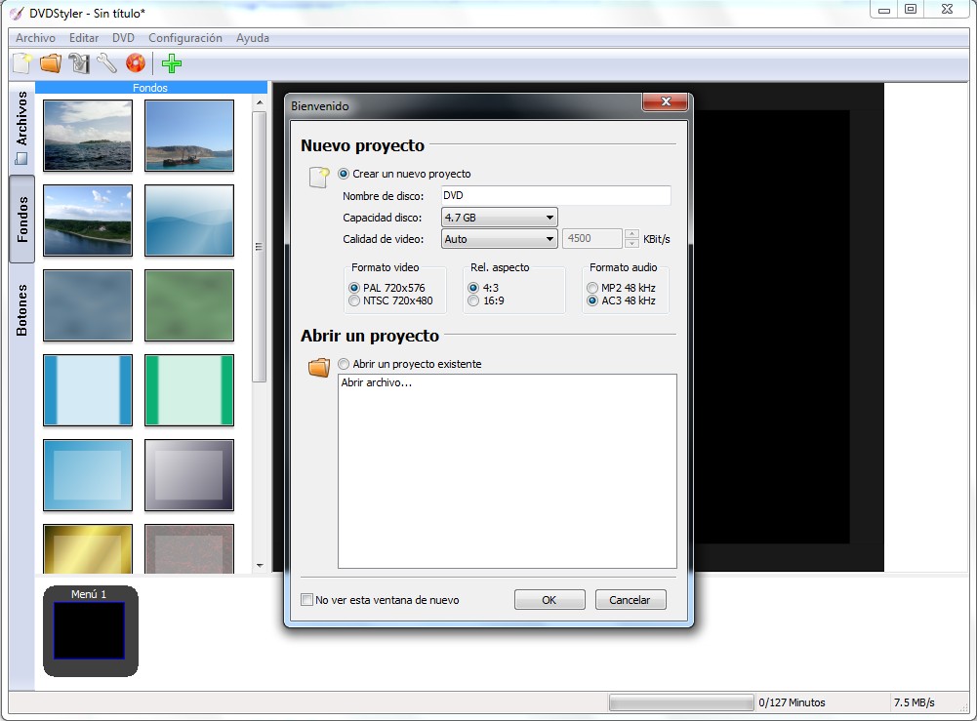
Task: Open the Capacidad disco dropdown
Action: 499,218
